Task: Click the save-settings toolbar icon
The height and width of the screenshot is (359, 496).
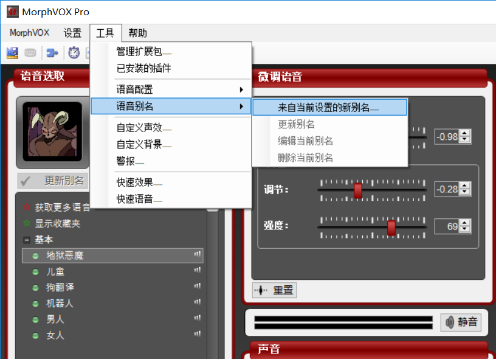Action: tap(12, 53)
